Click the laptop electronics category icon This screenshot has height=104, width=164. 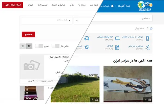pos(117,38)
